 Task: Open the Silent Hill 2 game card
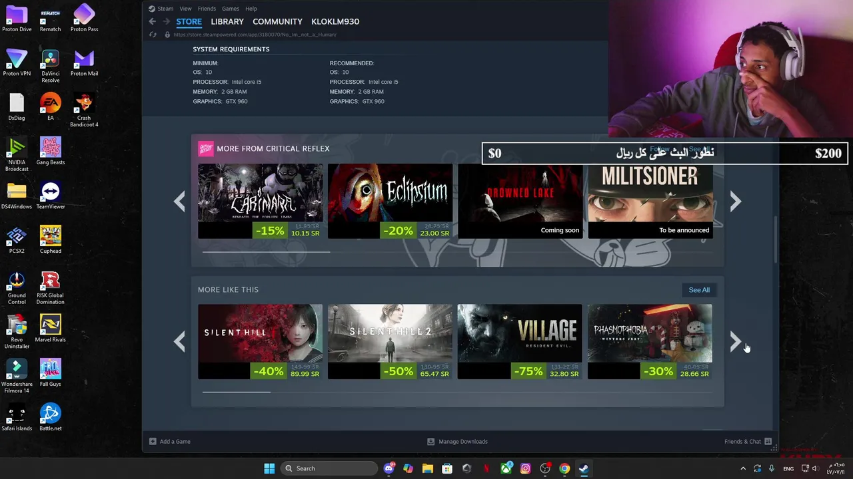point(390,342)
